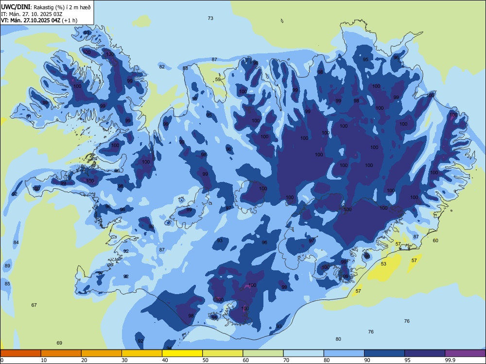Select the orange 10–20 legend color band
486x364 pixels.
(61, 353)
